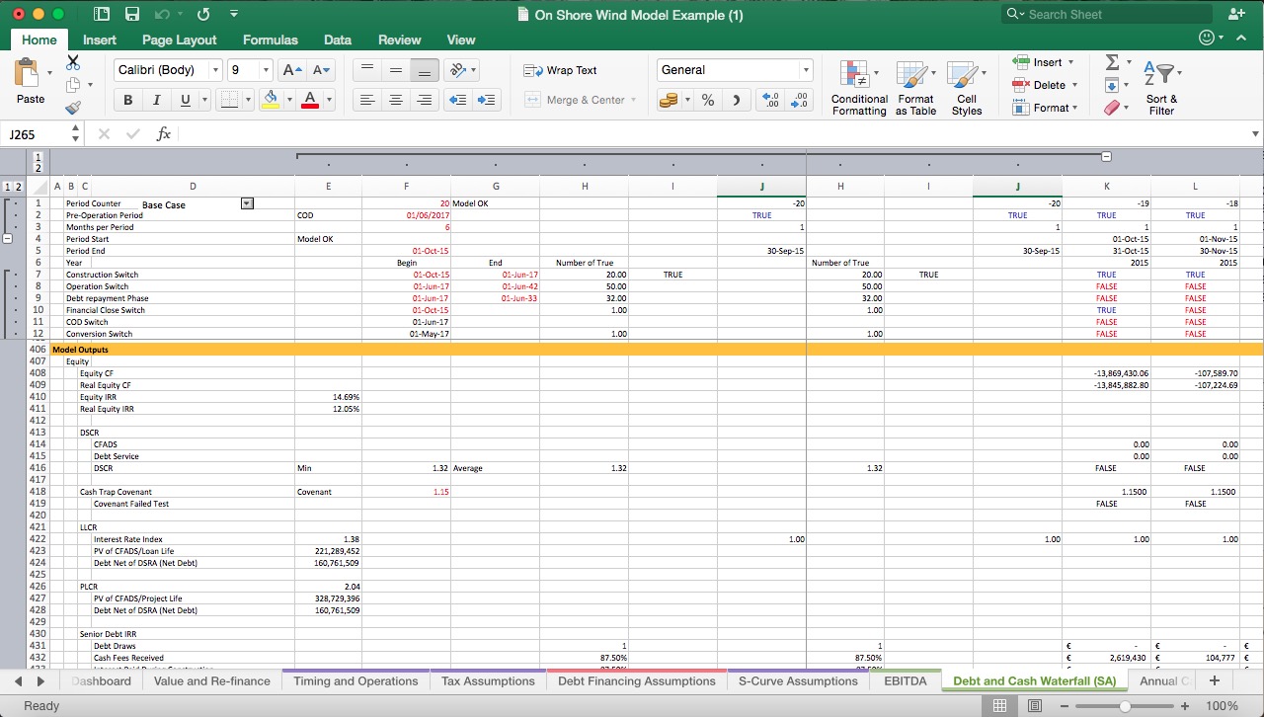Click the Undo arrow icon
This screenshot has height=717, width=1264.
click(162, 14)
